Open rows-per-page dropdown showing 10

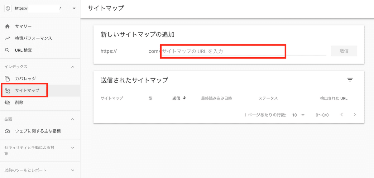point(298,115)
